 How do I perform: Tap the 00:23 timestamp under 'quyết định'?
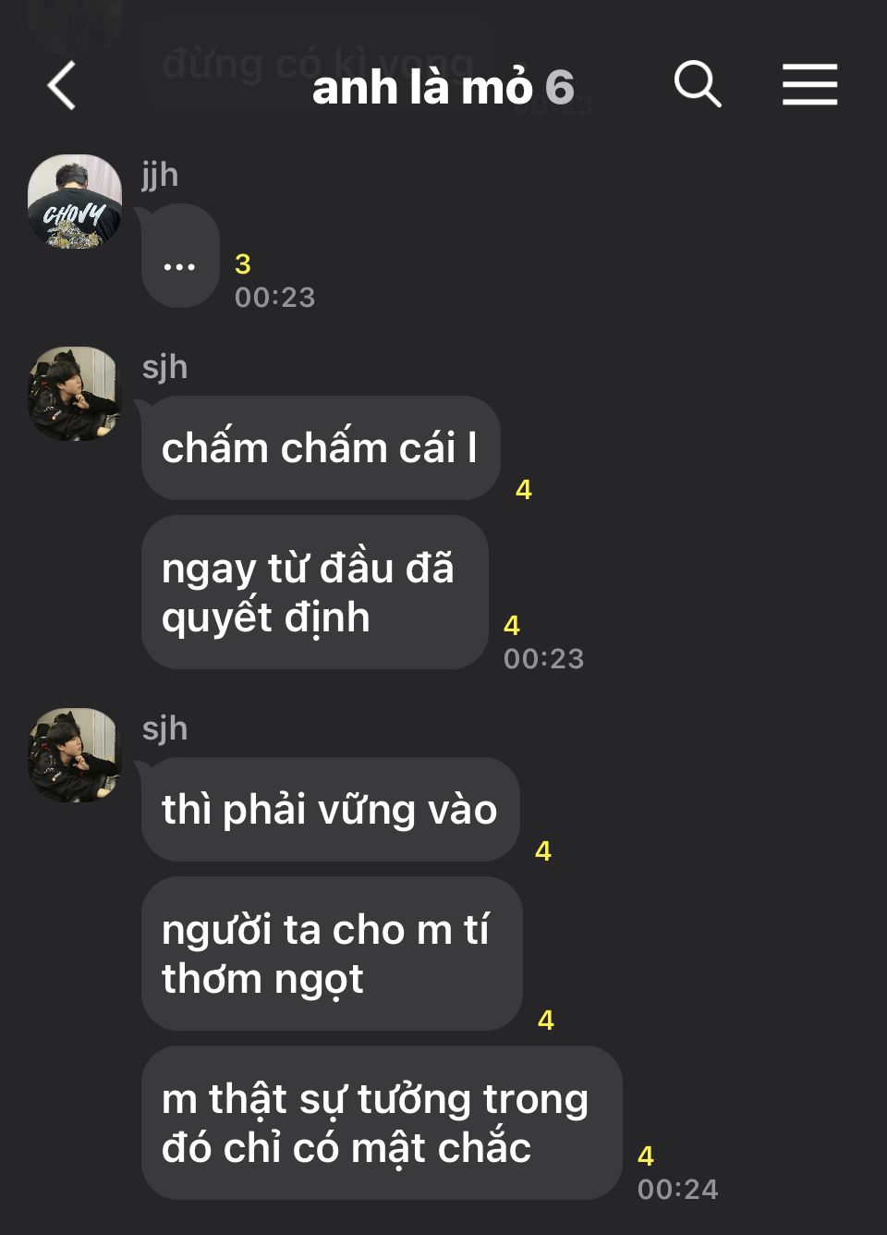click(x=543, y=658)
